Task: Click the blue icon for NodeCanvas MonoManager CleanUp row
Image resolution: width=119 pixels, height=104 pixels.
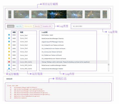Action: [x=9, y=38]
